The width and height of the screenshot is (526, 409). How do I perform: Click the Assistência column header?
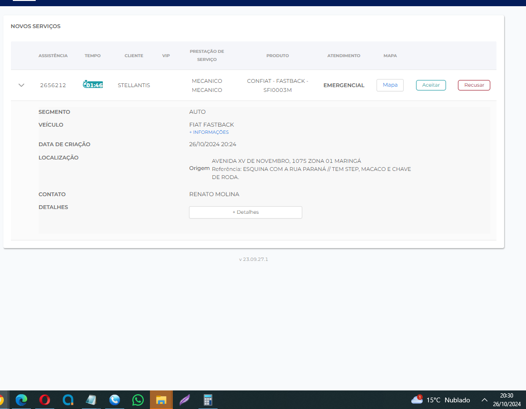(53, 56)
